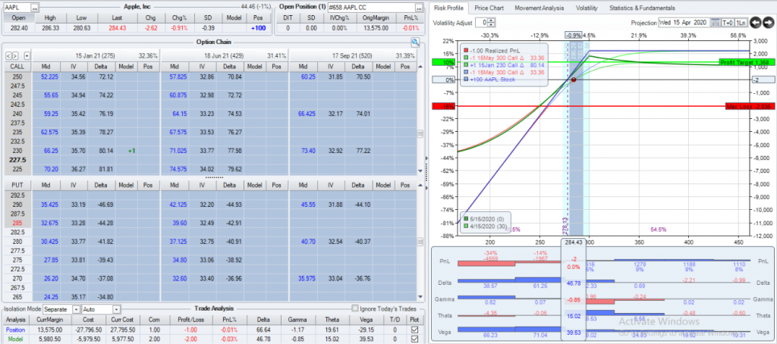This screenshot has height=344, width=777.
Task: Select the red current price dot on chart
Action: pos(574,80)
